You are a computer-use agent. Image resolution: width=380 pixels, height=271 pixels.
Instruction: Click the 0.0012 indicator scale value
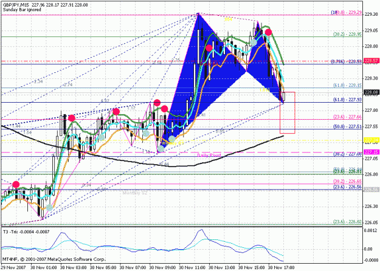click(x=371, y=230)
